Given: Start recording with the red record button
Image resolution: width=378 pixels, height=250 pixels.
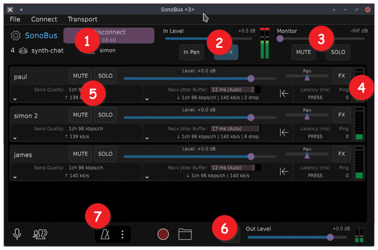Looking at the screenshot, I should coord(163,234).
